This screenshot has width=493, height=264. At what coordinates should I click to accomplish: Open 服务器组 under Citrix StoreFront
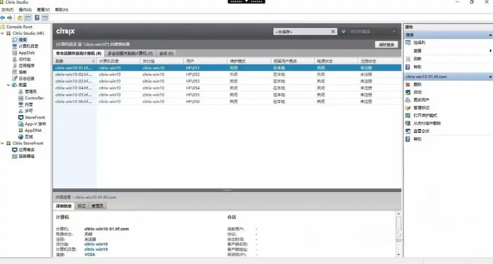coord(26,156)
